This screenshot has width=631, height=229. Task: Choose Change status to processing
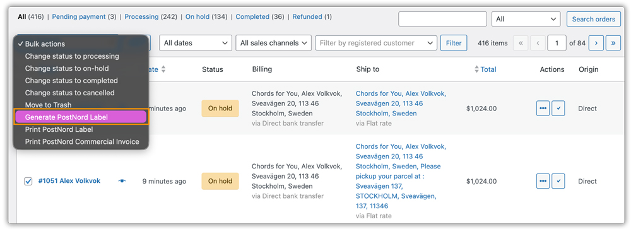(81, 56)
